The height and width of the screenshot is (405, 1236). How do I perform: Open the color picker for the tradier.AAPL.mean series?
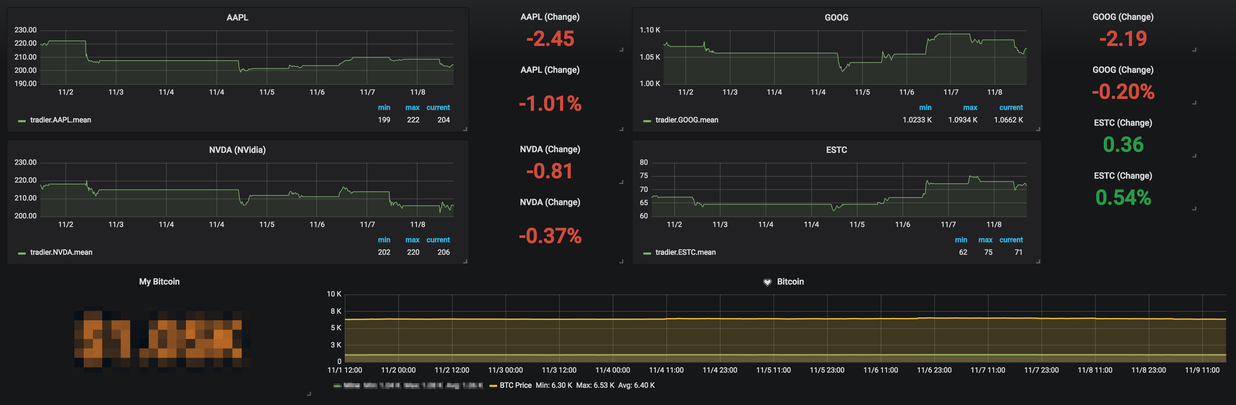22,121
